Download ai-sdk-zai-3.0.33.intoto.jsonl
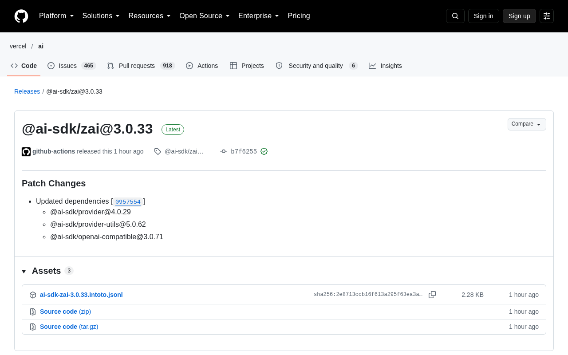The width and height of the screenshot is (568, 355). pos(81,295)
